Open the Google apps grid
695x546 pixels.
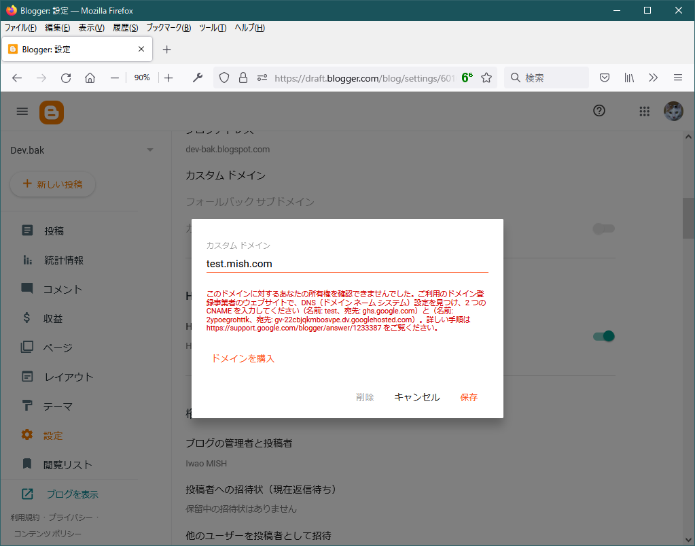pyautogui.click(x=645, y=112)
